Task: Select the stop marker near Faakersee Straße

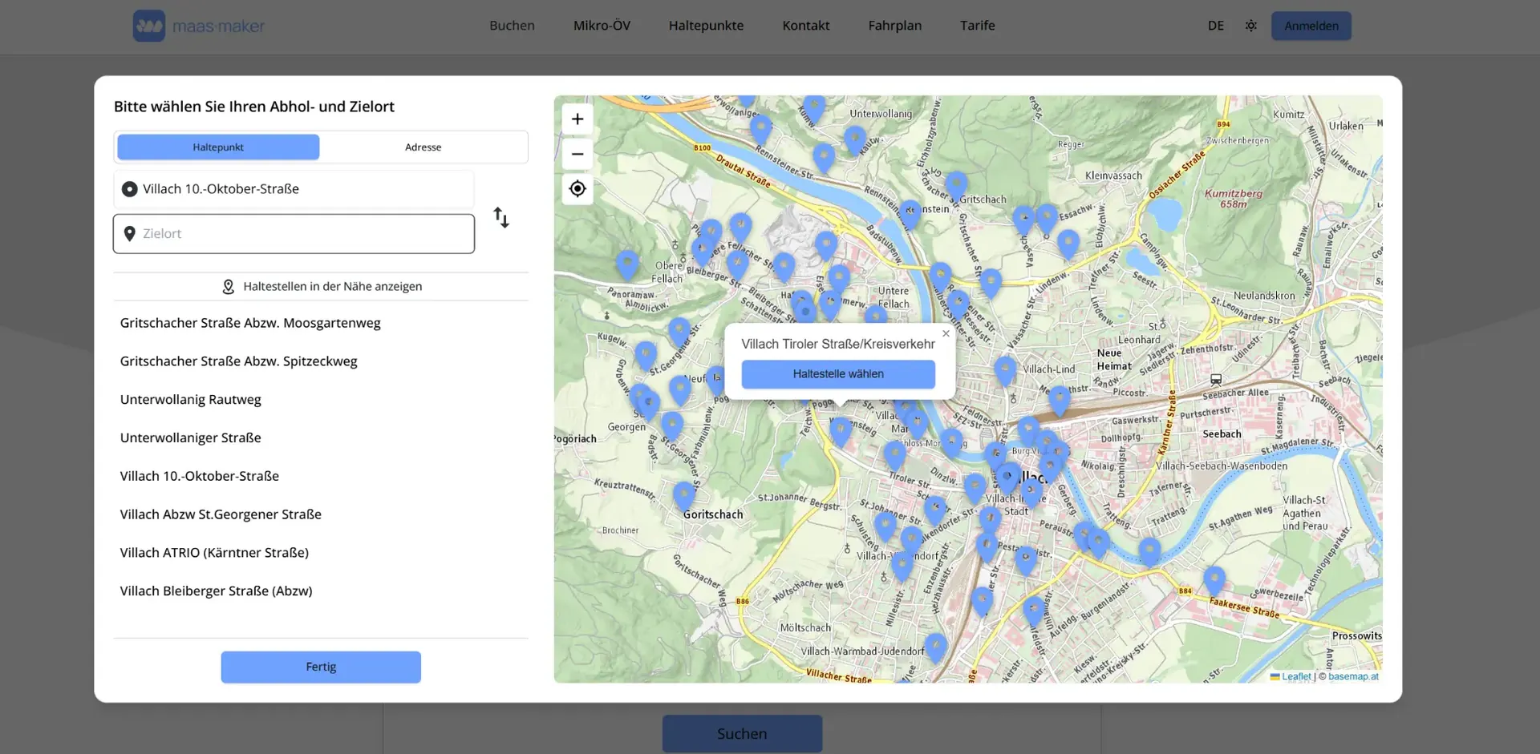Action: click(x=1214, y=581)
